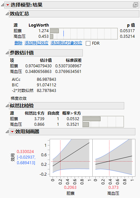This screenshot has width=140, height=198.
Task: Click probability value 0.0532
Action: pos(73,119)
